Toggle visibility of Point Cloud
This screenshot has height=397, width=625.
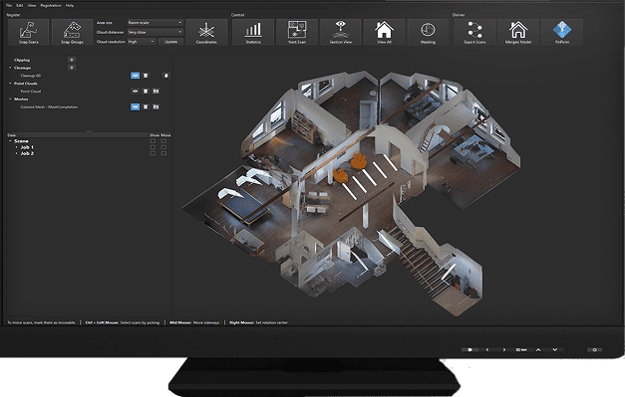pyautogui.click(x=136, y=92)
